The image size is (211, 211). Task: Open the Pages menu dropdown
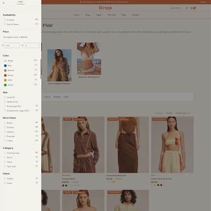[x=99, y=15]
